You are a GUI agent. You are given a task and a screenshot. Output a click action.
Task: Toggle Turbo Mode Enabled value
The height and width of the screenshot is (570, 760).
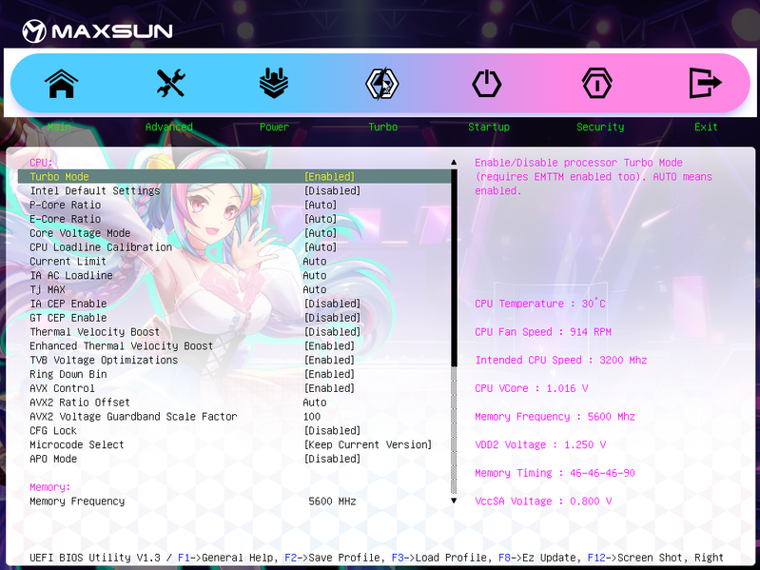point(330,176)
